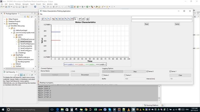The height and width of the screenshot is (112, 200).
Task: Click the Buffer value field
Action: coord(135,79)
